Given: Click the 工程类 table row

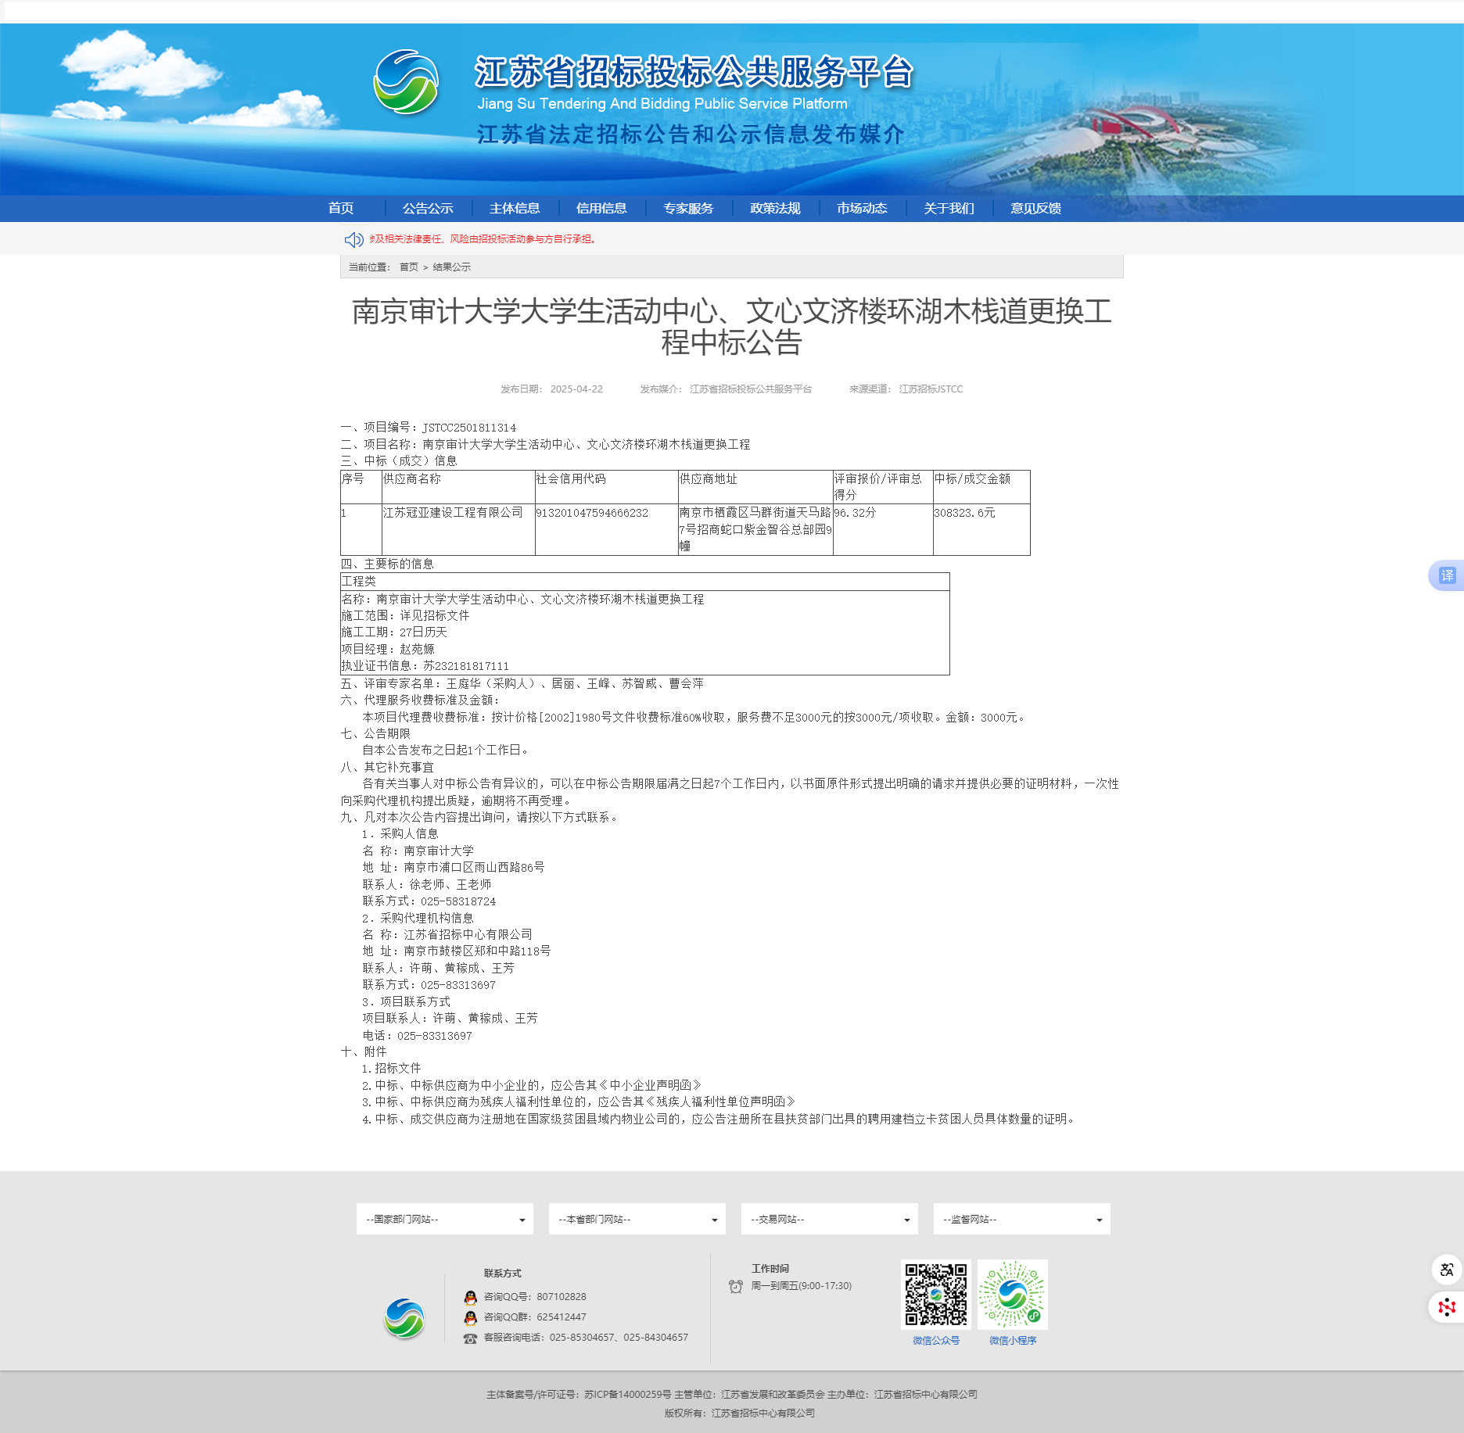Looking at the screenshot, I should pos(645,581).
